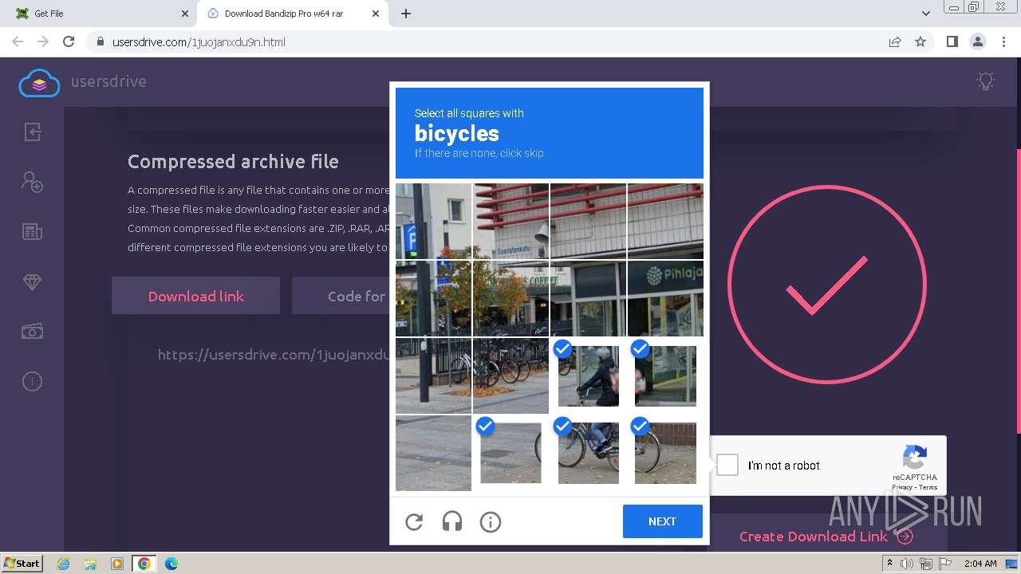
Task: Check the I'm not a robot box
Action: click(x=727, y=465)
